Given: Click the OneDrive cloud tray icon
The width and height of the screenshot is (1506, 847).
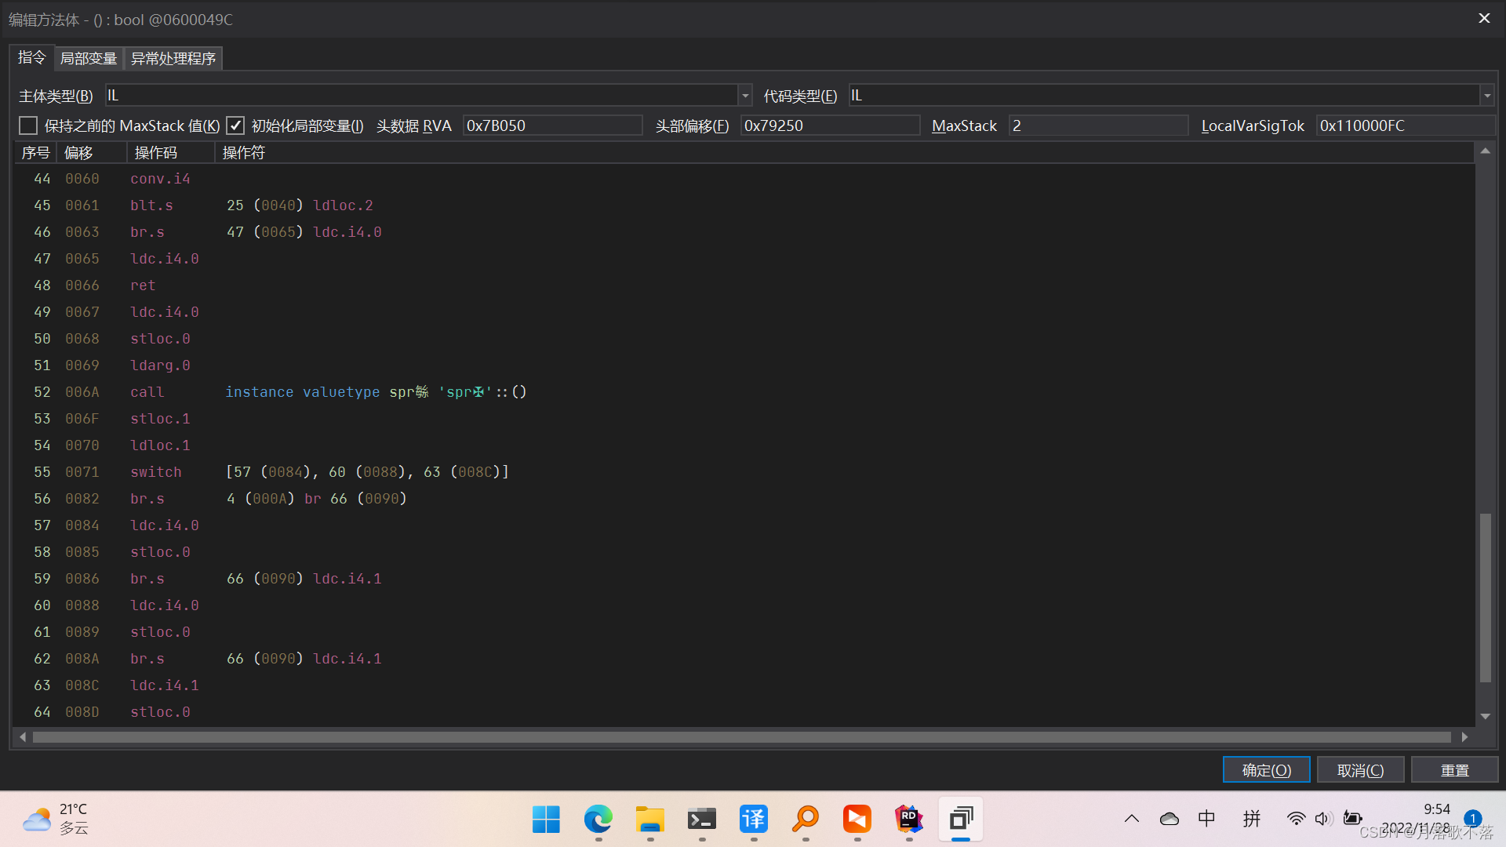Looking at the screenshot, I should 1169,819.
